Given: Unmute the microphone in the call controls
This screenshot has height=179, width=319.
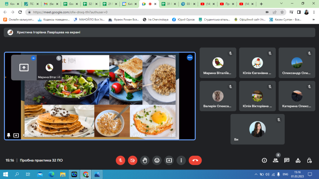Looking at the screenshot, I should (120, 160).
